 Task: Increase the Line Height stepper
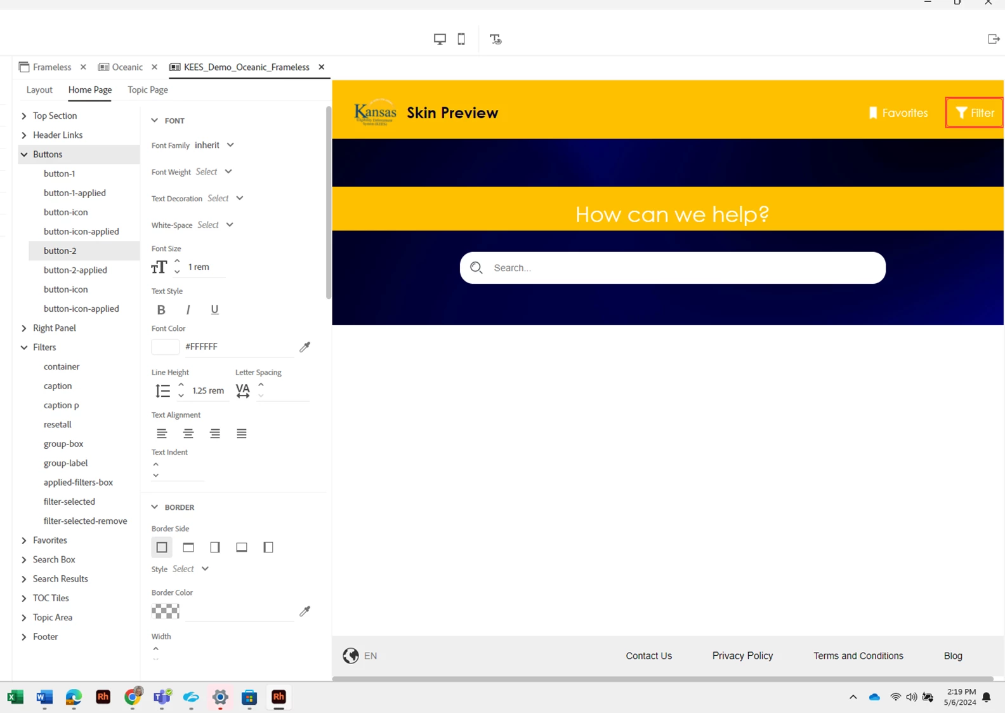click(x=181, y=385)
